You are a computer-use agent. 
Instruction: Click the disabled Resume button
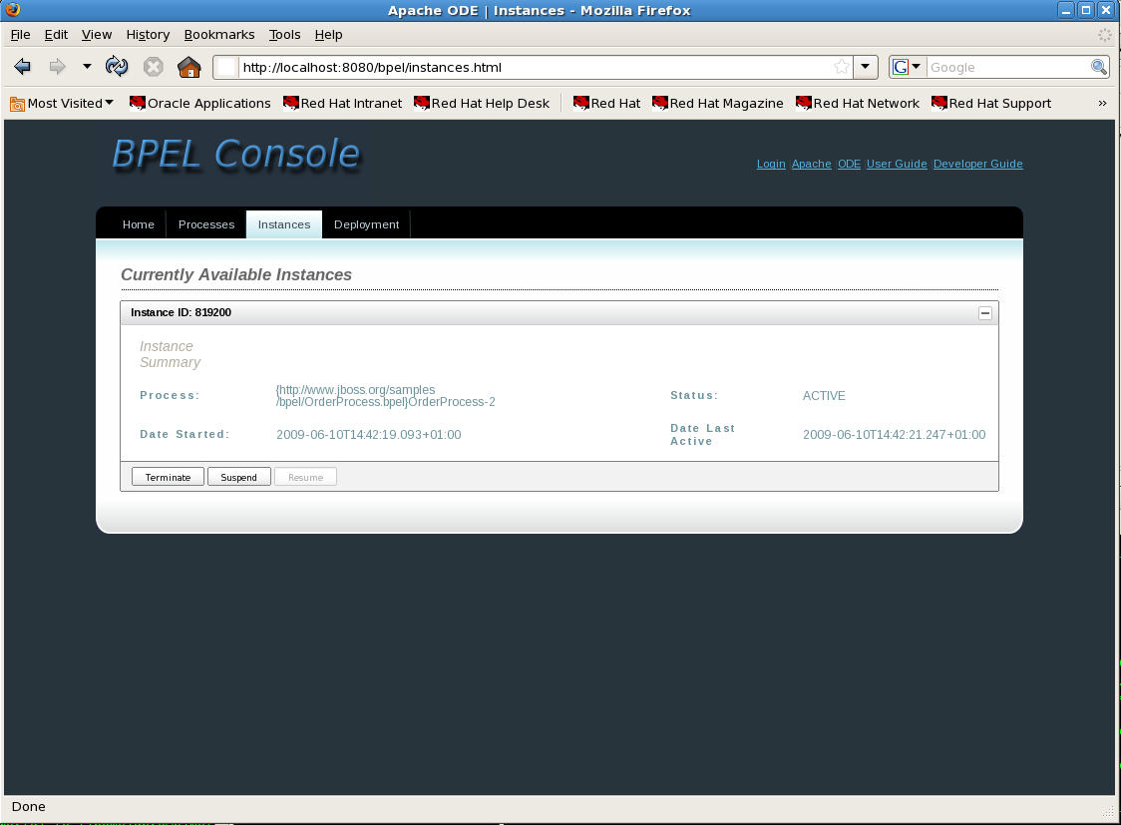305,477
